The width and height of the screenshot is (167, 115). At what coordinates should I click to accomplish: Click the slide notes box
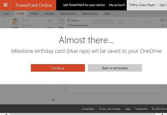(x=114, y=89)
